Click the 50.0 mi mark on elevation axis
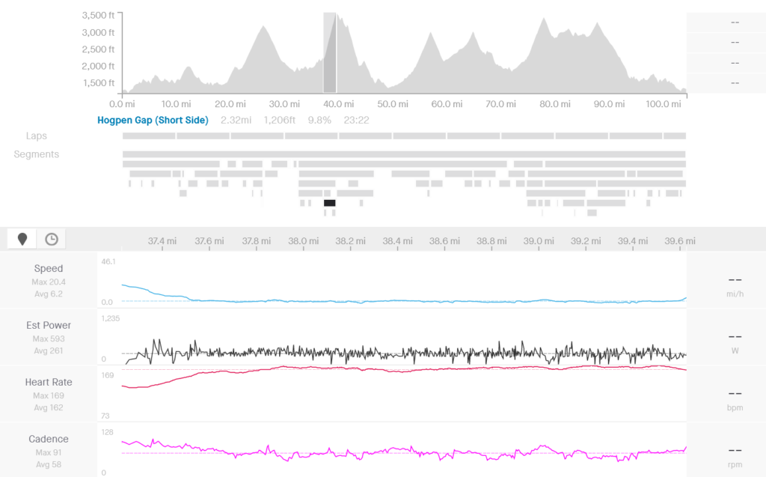This screenshot has height=477, width=766. [x=392, y=104]
